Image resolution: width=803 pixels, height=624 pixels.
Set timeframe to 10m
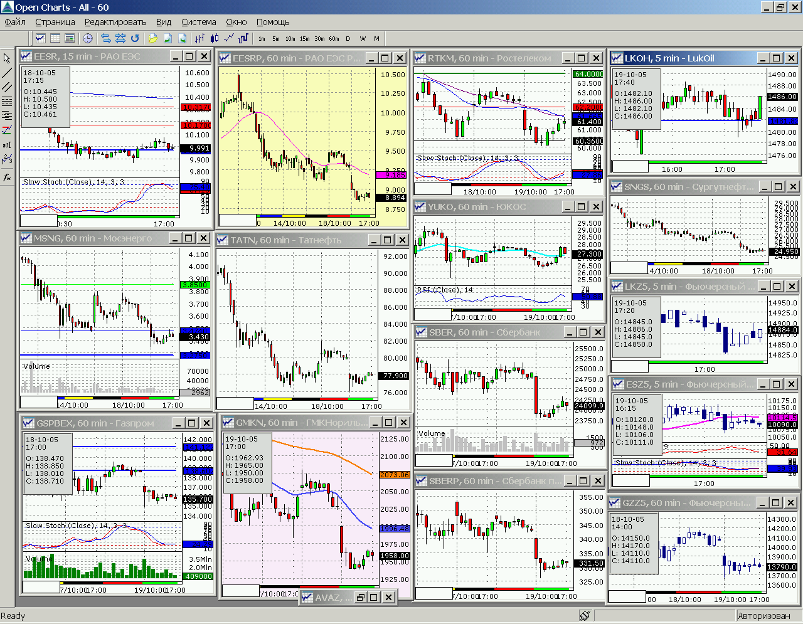tap(290, 38)
